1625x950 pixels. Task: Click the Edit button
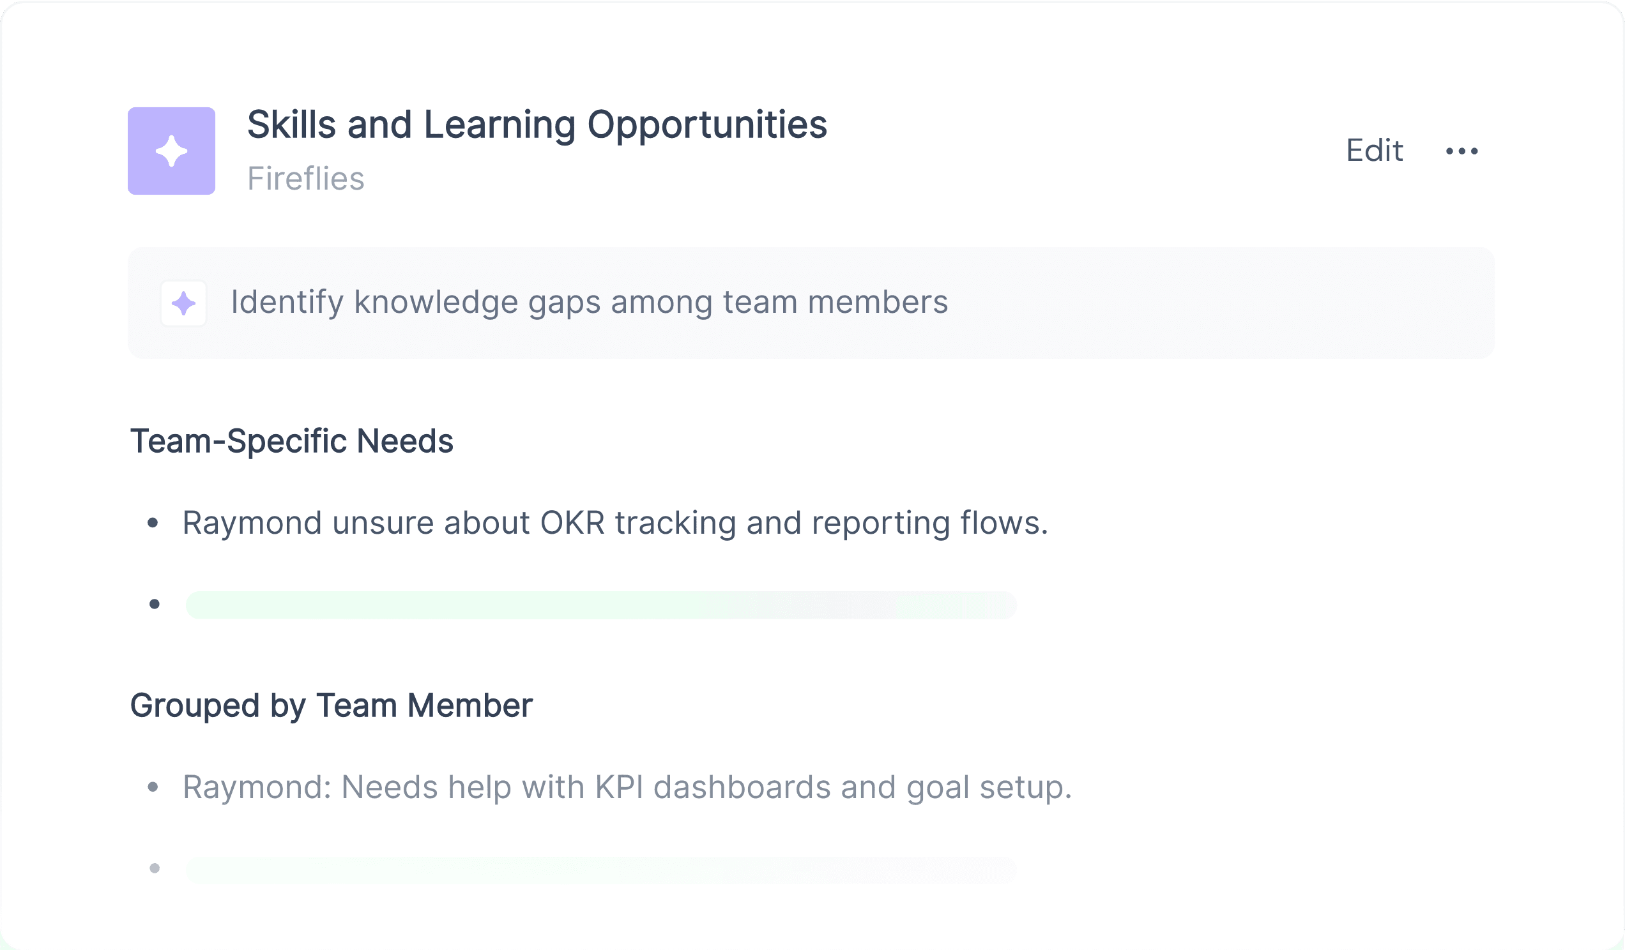tap(1374, 151)
